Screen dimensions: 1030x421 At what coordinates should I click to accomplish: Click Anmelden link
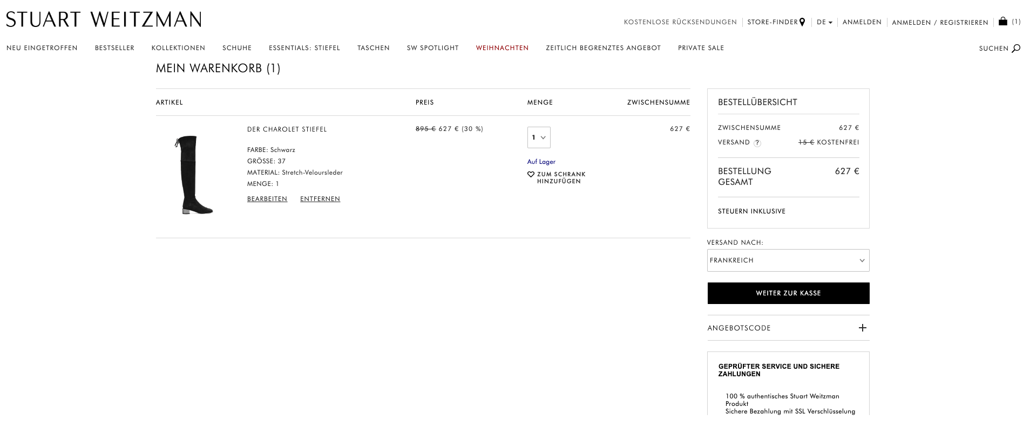point(862,22)
